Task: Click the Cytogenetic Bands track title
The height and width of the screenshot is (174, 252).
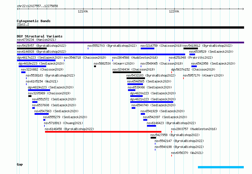Action: pyautogui.click(x=34, y=21)
